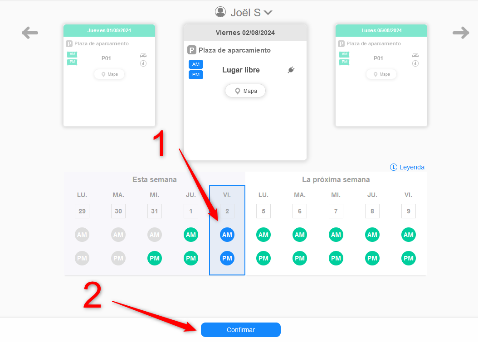Open Mapa in the Viernes 02/08/2024 card

coord(245,91)
